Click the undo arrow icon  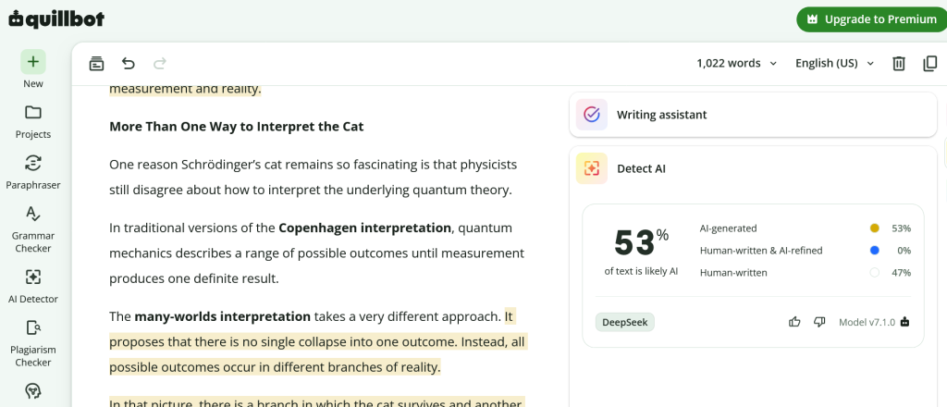click(x=128, y=63)
